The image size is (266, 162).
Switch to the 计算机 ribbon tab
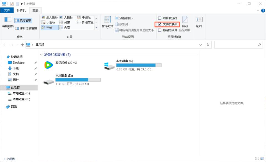pos(21,10)
